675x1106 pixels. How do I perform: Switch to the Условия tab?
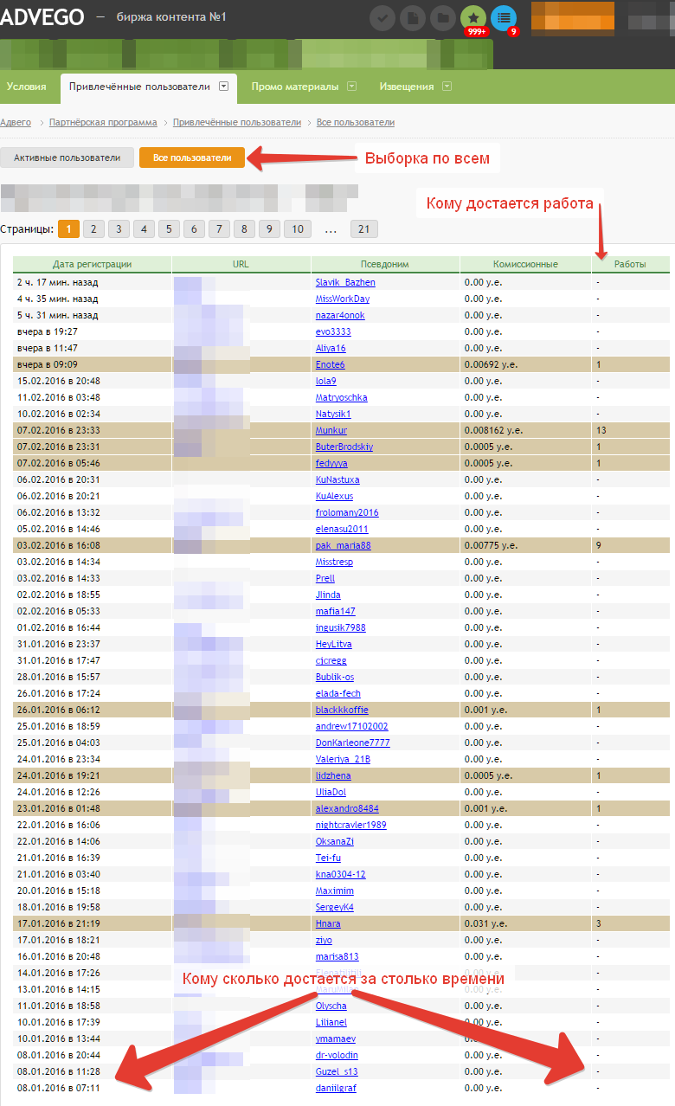[x=26, y=87]
